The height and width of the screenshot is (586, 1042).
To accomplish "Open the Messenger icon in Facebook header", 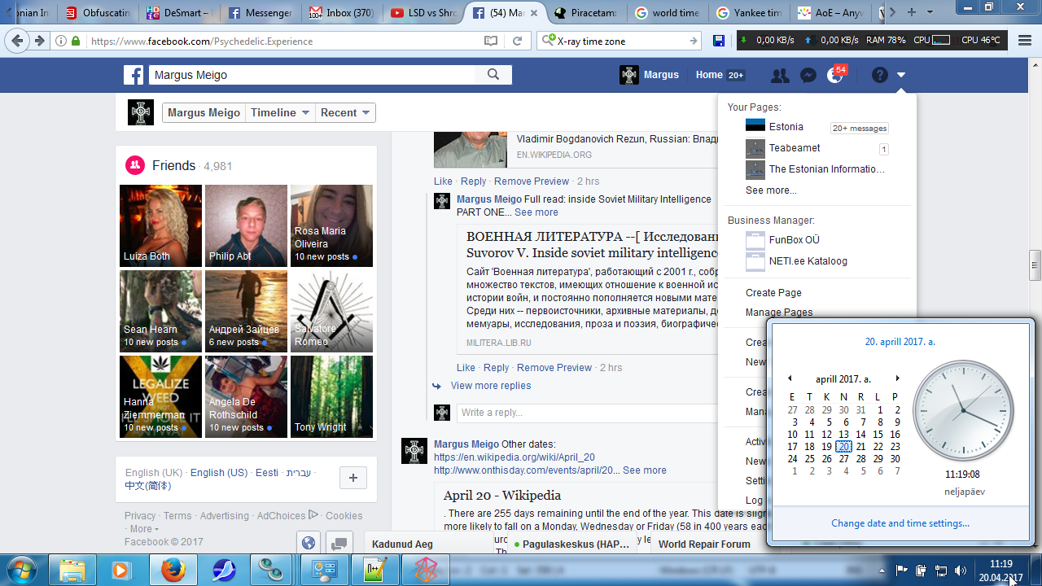I will (x=808, y=76).
